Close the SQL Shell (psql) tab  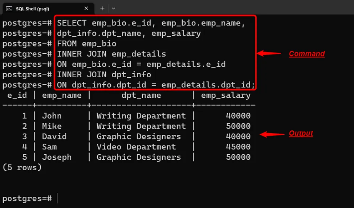point(86,8)
